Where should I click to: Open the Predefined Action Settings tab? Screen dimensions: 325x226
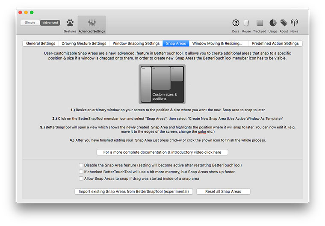click(x=275, y=43)
